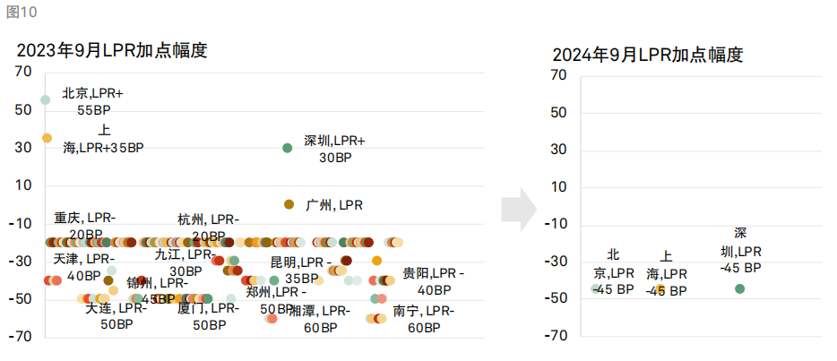Click the Shenzhen -45 BP dot in 2024 chart
Viewport: 837px width, 361px height.
pos(740,288)
